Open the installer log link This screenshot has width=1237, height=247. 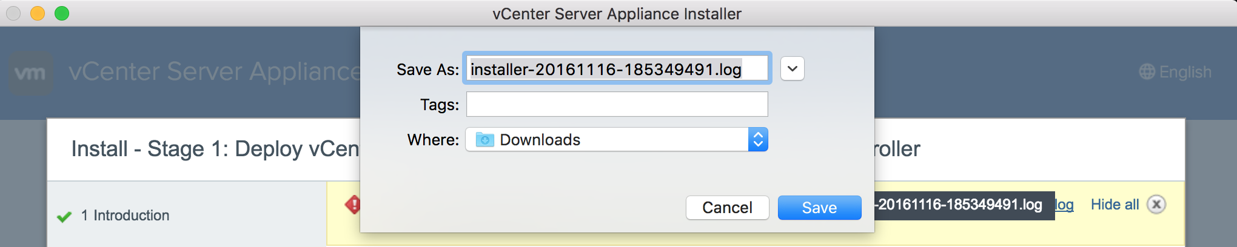coord(1064,205)
